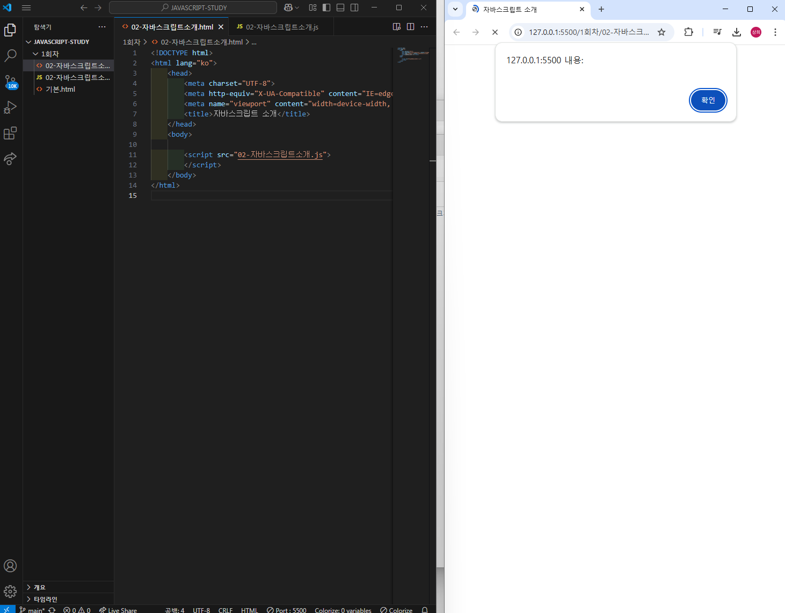Select the 02-자바스크립트소... HTML file in explorer

click(x=68, y=65)
